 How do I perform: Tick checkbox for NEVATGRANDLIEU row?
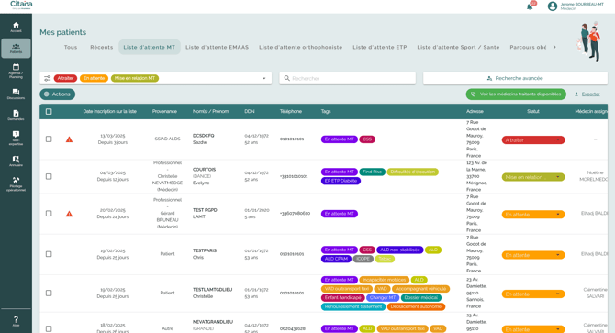click(x=49, y=328)
